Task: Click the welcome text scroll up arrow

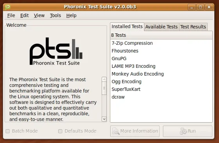Action: coord(104,80)
